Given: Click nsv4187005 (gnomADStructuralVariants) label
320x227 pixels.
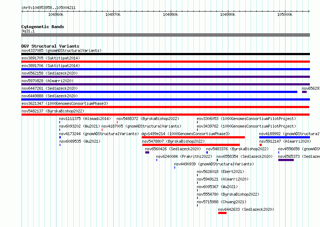Looking at the screenshot, I should [x=141, y=126].
